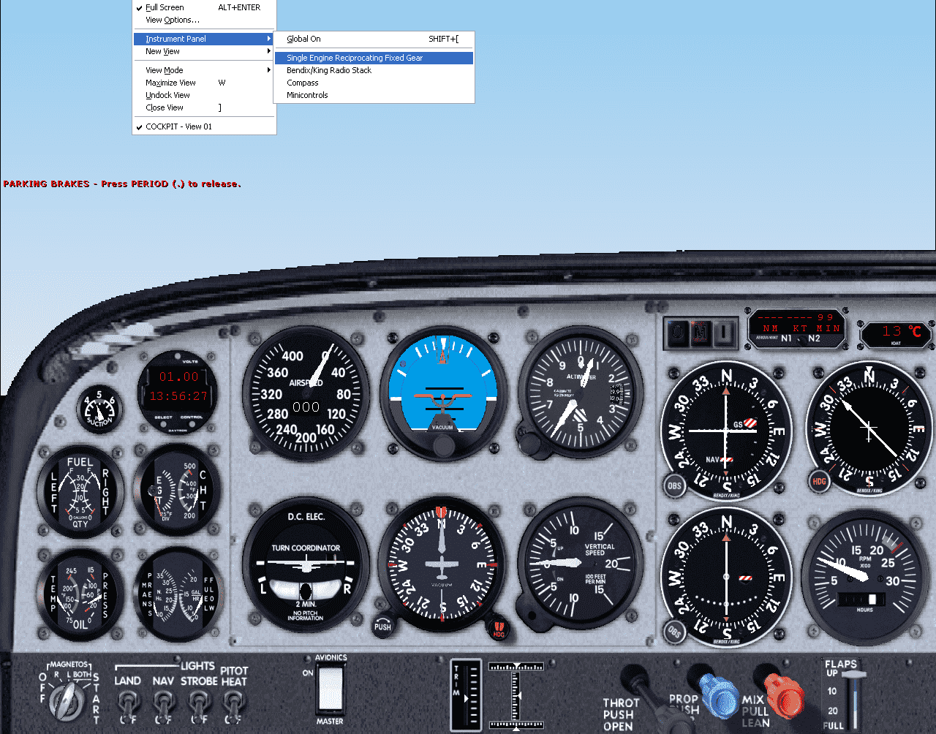Click the red HDG bug knob on the heading indicator
This screenshot has width=936, height=734.
pyautogui.click(x=499, y=628)
